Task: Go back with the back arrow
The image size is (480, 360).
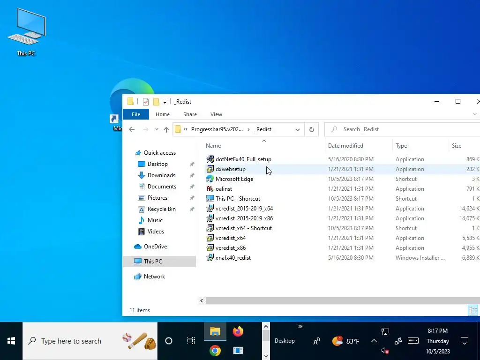Action: [132, 129]
